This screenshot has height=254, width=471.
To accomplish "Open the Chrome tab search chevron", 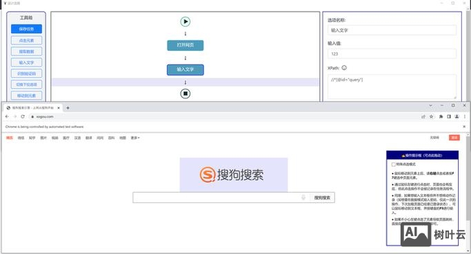I will click(x=431, y=105).
